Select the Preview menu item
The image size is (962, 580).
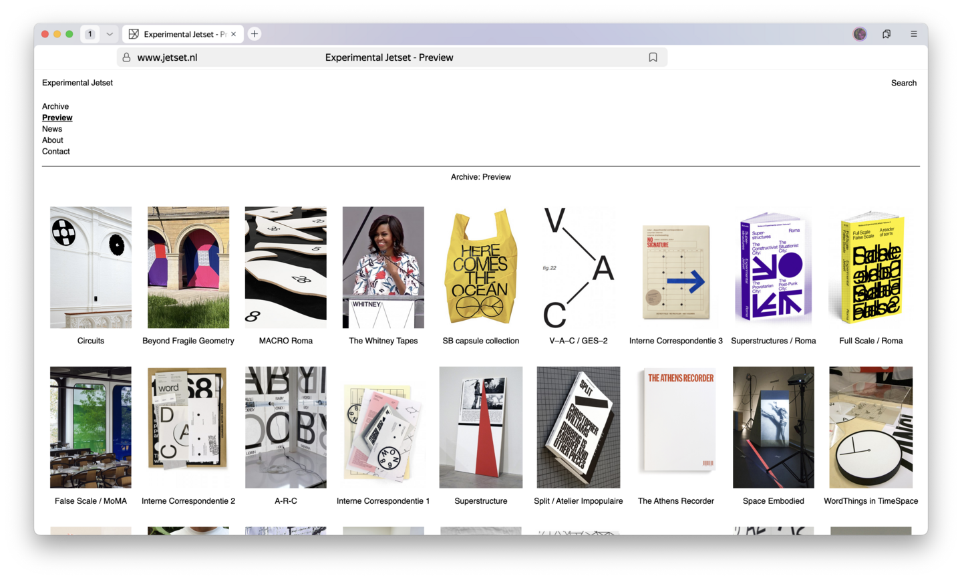pos(57,118)
